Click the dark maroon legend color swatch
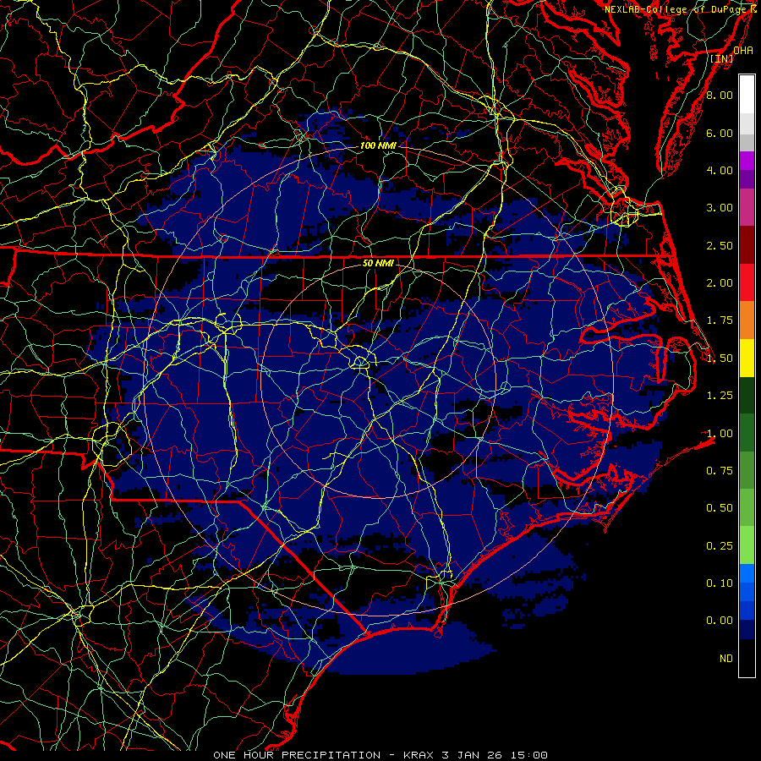This screenshot has height=761, width=761. click(747, 245)
